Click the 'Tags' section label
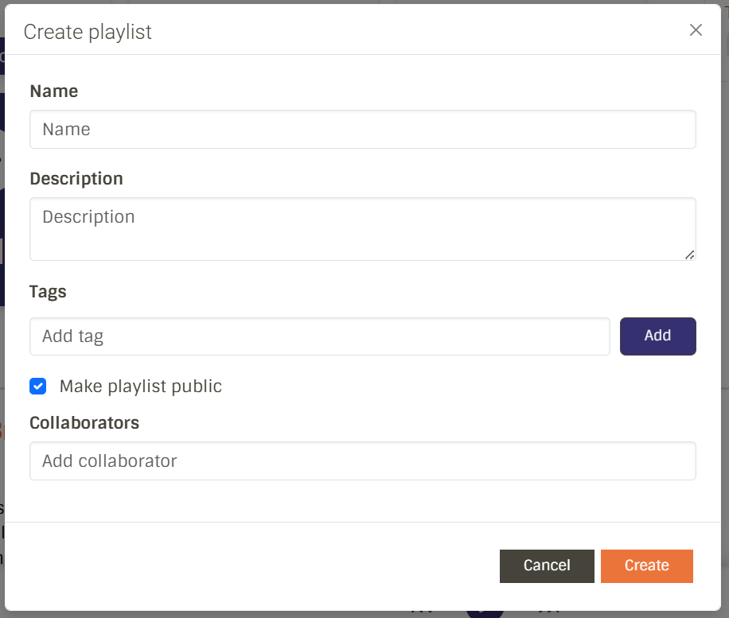The height and width of the screenshot is (618, 729). (48, 292)
